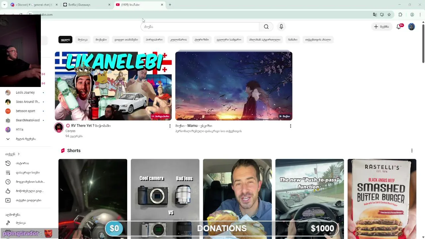Screen dimensions: 425x239
Task: Click Leo's Journey channel avatar
Action: tap(8, 93)
